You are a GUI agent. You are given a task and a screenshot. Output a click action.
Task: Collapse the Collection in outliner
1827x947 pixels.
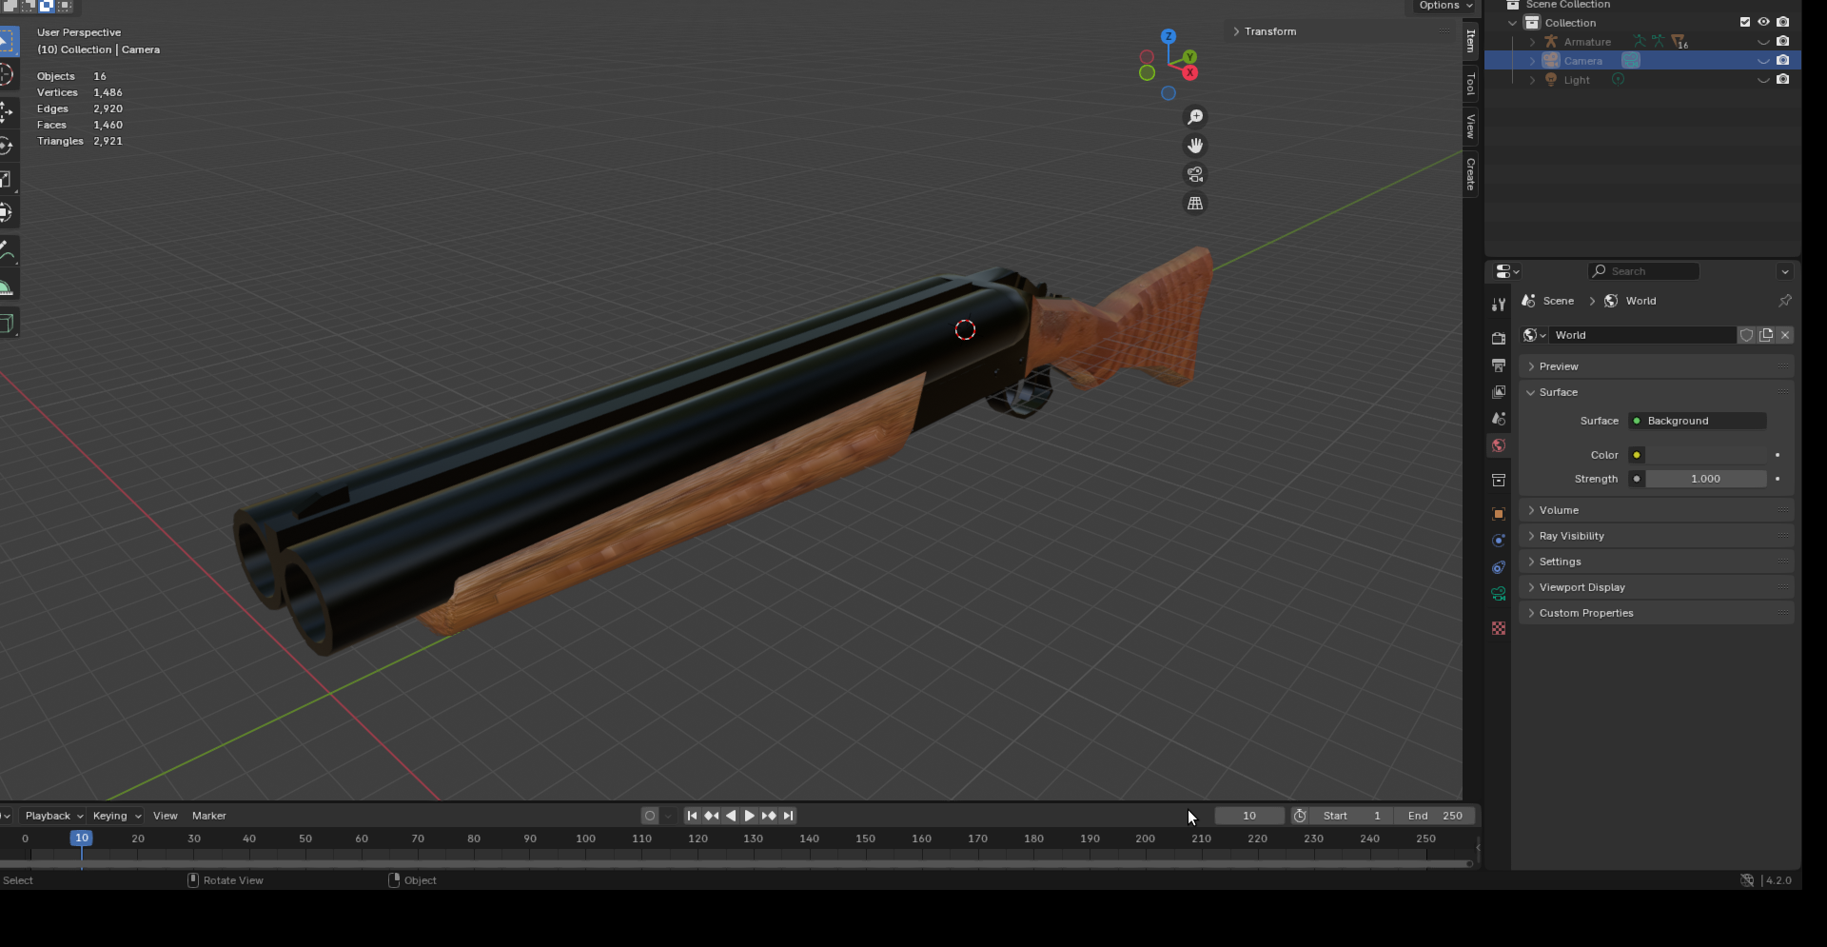coord(1513,23)
